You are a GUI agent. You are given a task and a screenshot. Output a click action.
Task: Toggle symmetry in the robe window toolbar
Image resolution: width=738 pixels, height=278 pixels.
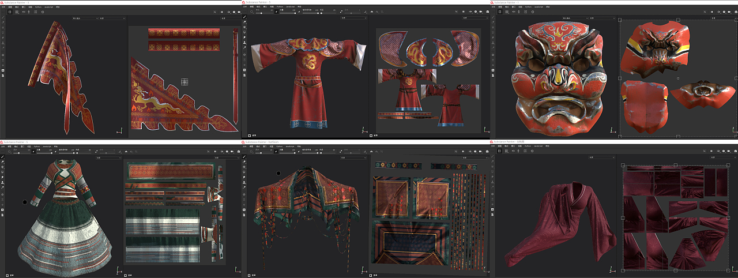(372, 12)
